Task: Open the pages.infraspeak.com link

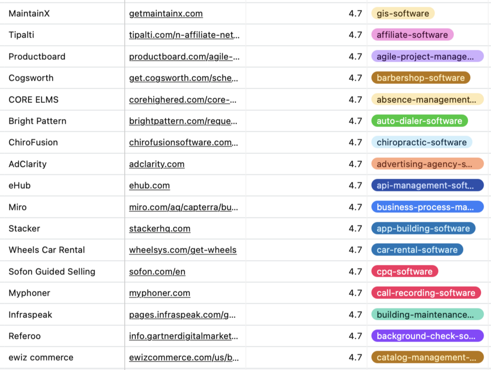Action: tap(182, 315)
